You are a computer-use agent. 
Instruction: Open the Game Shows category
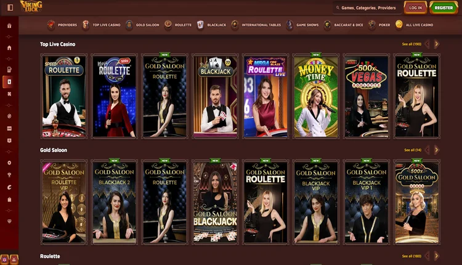coord(302,25)
